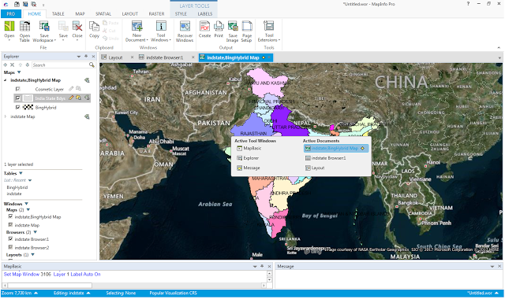Click the Close icon in the File group
Viewport: 505px width, 299px height.
click(x=77, y=26)
